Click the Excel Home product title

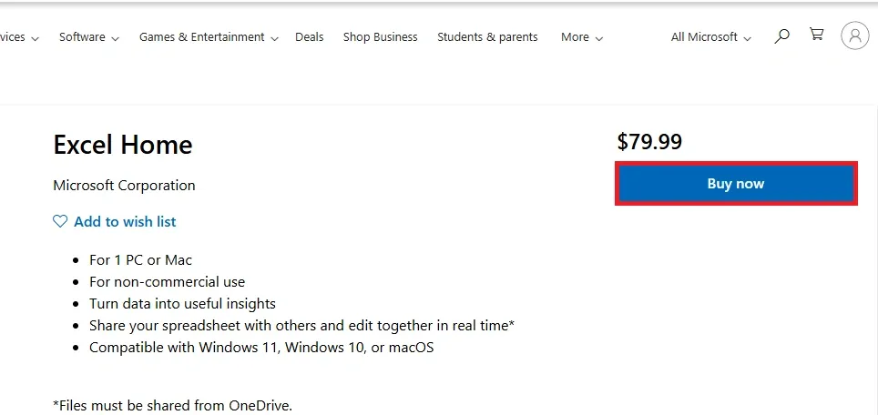123,145
